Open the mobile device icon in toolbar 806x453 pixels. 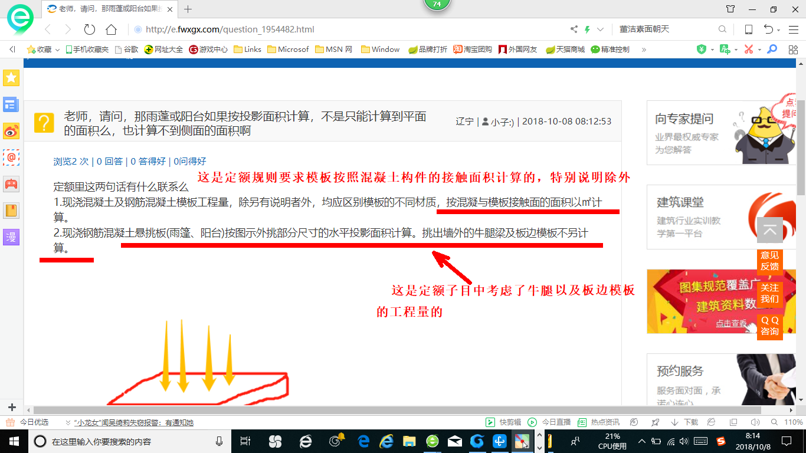(x=748, y=29)
